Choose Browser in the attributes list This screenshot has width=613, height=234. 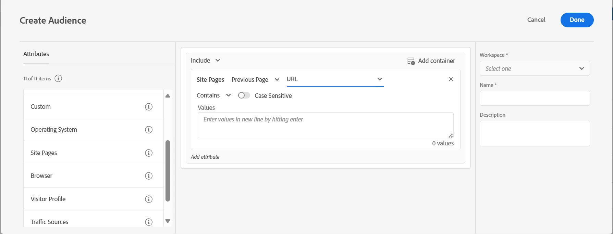click(41, 176)
